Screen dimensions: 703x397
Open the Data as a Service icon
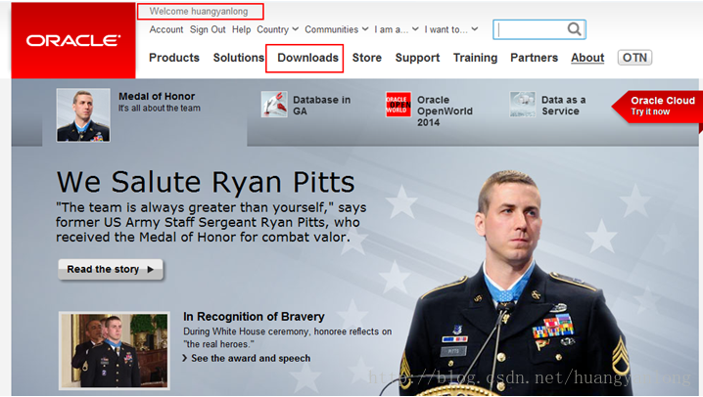point(522,105)
